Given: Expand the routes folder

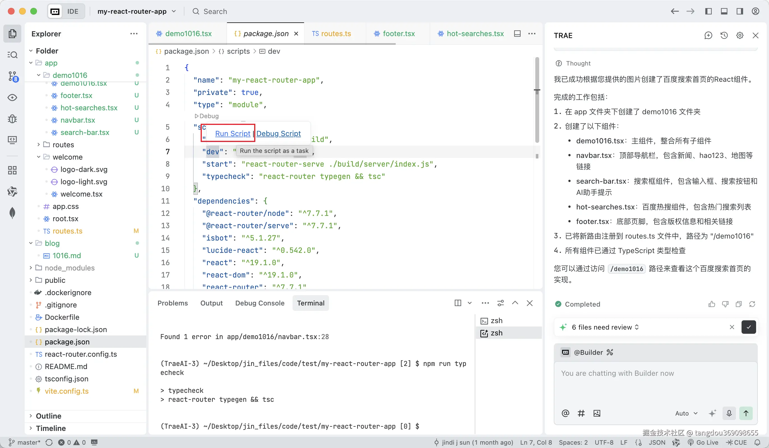Looking at the screenshot, I should [63, 144].
